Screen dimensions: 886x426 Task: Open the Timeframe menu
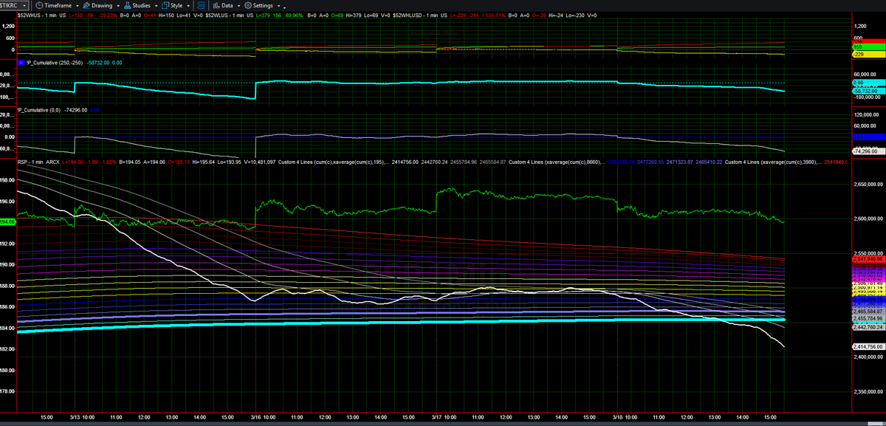[59, 5]
